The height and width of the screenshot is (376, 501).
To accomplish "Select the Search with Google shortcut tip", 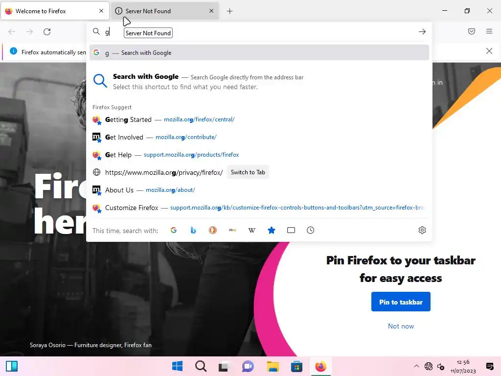I will (x=259, y=82).
